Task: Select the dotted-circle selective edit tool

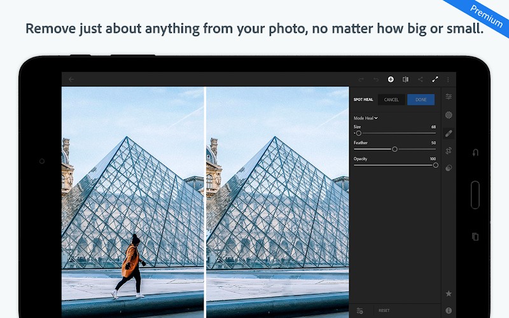Action: (449, 115)
